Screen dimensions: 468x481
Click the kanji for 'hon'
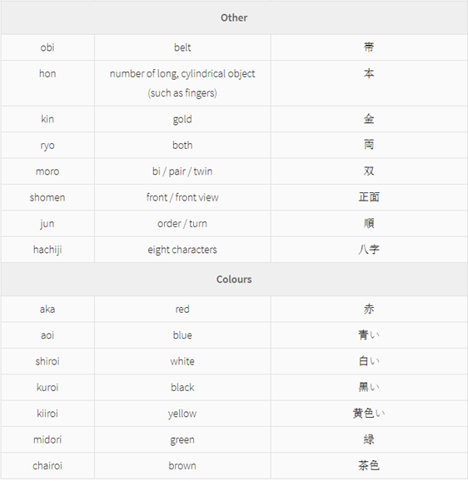click(x=369, y=73)
